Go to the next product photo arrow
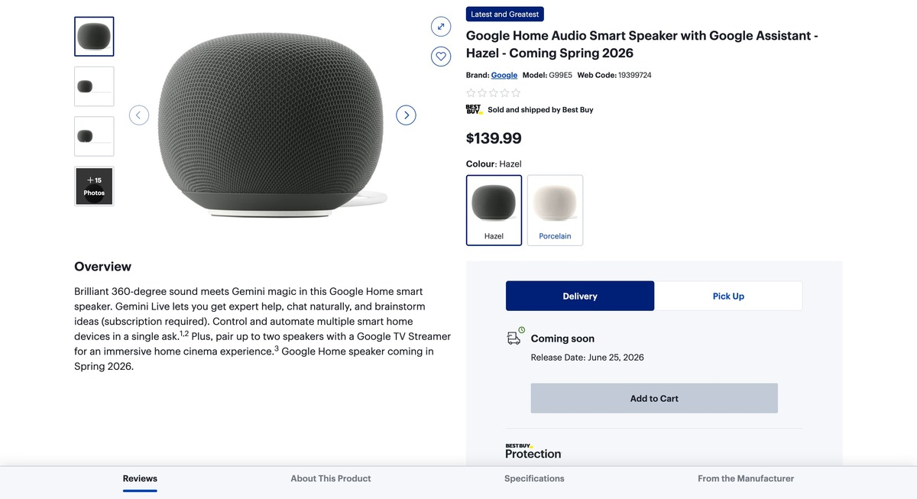 (x=406, y=115)
